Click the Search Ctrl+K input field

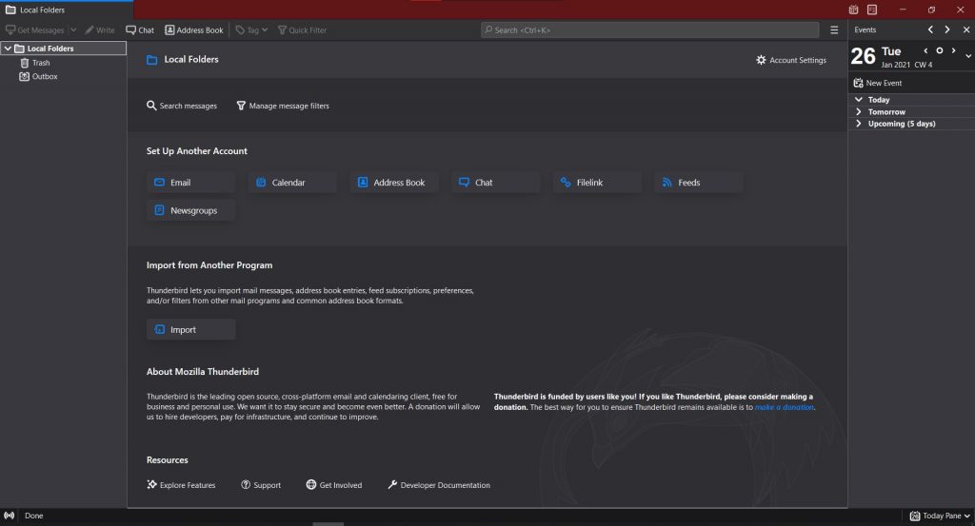pos(649,29)
